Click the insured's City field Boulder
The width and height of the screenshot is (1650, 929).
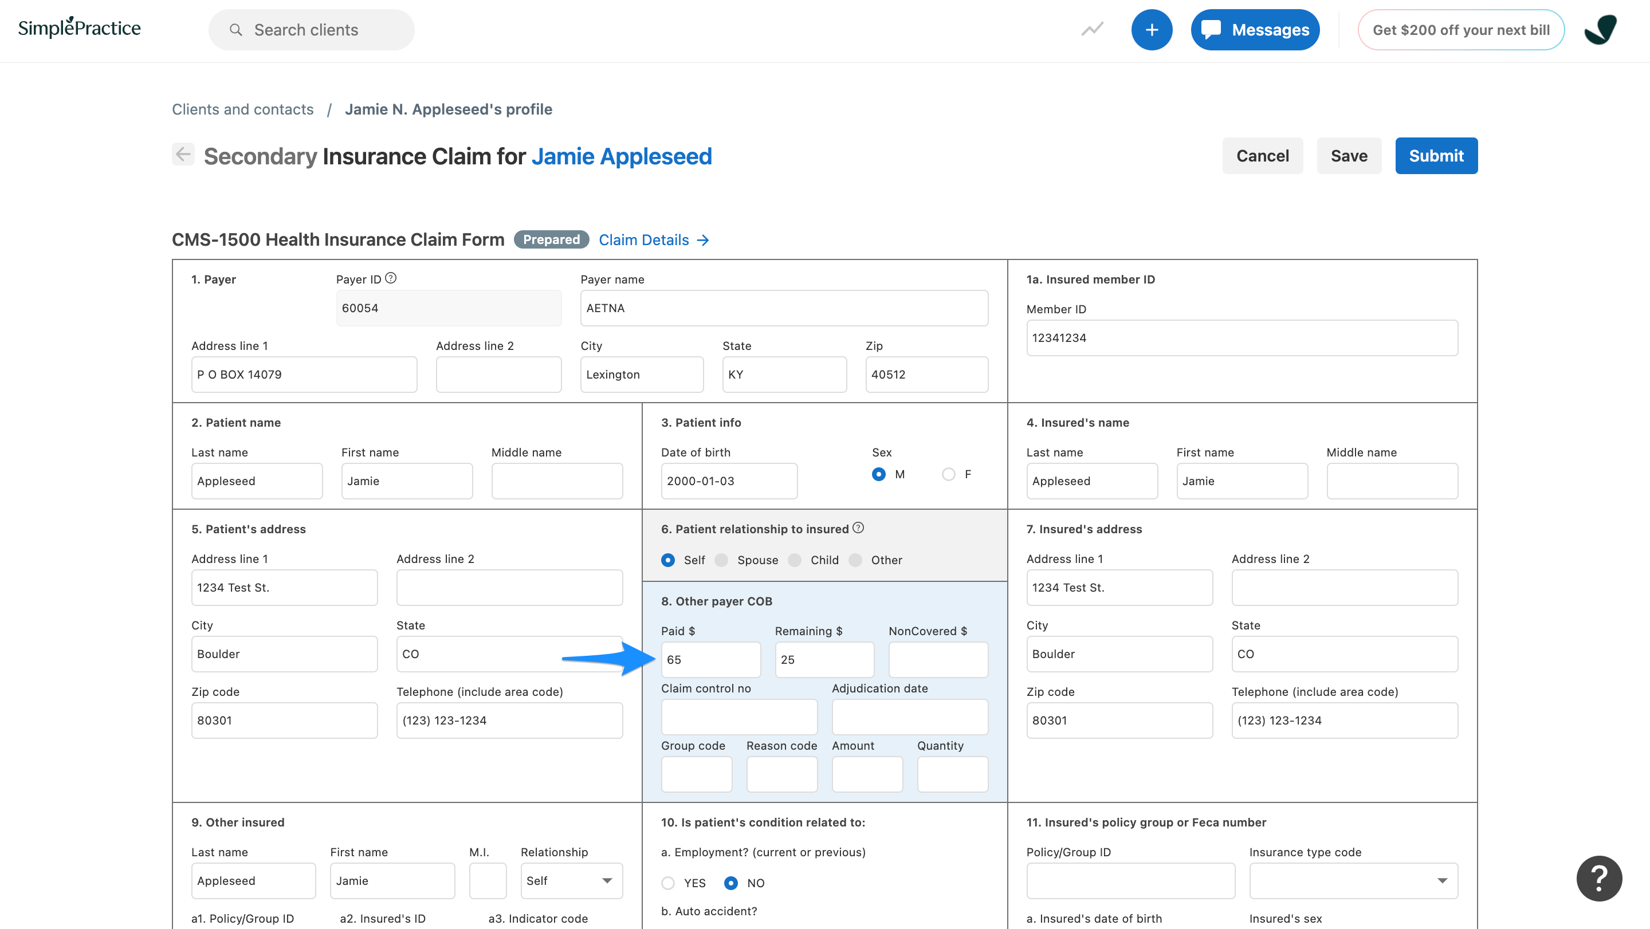click(1119, 654)
